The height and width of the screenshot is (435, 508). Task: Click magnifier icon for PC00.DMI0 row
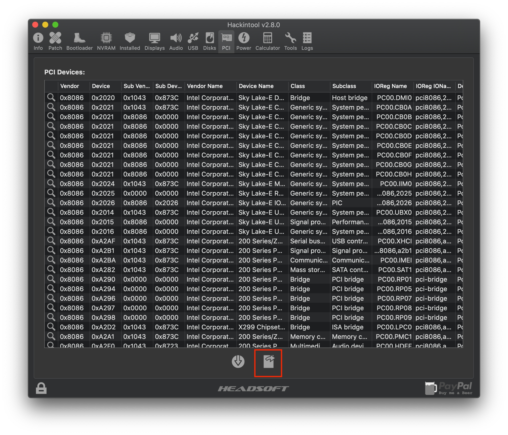click(51, 98)
